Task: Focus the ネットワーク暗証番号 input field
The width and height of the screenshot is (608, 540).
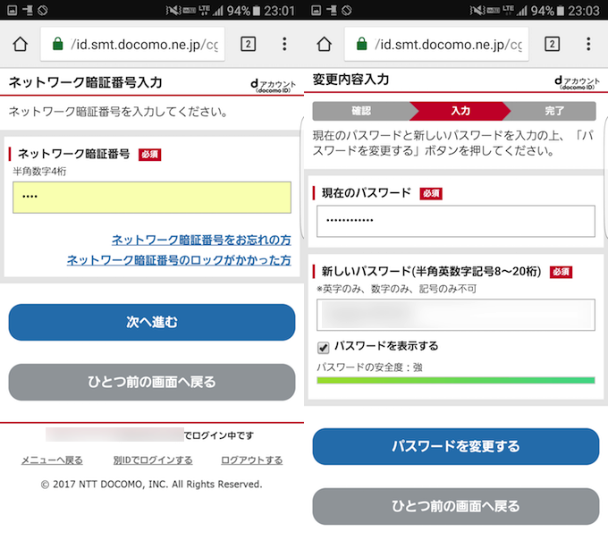Action: point(152,198)
